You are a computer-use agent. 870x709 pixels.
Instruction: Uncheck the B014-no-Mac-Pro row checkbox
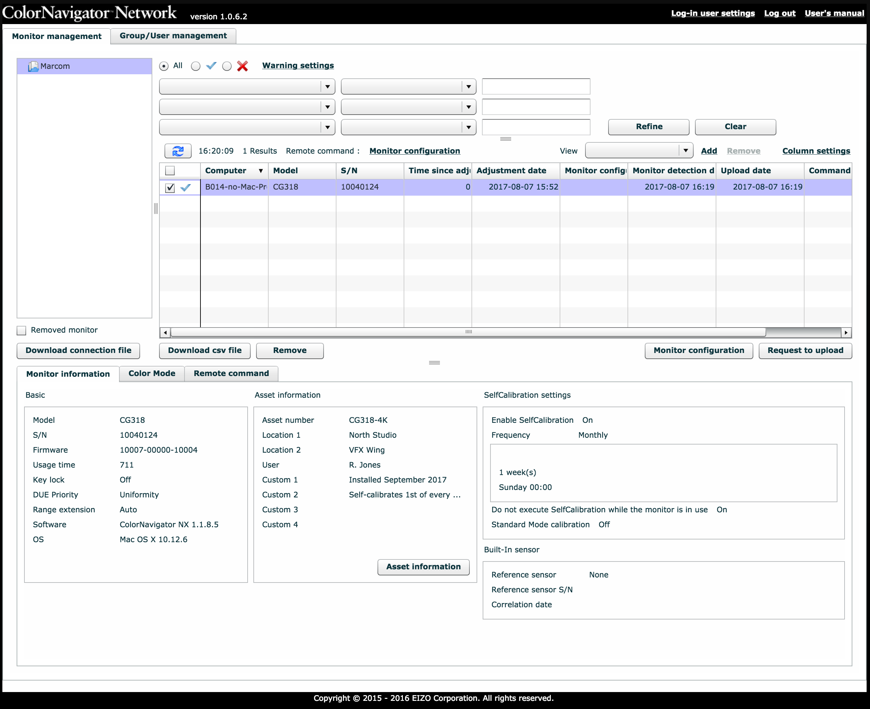170,188
